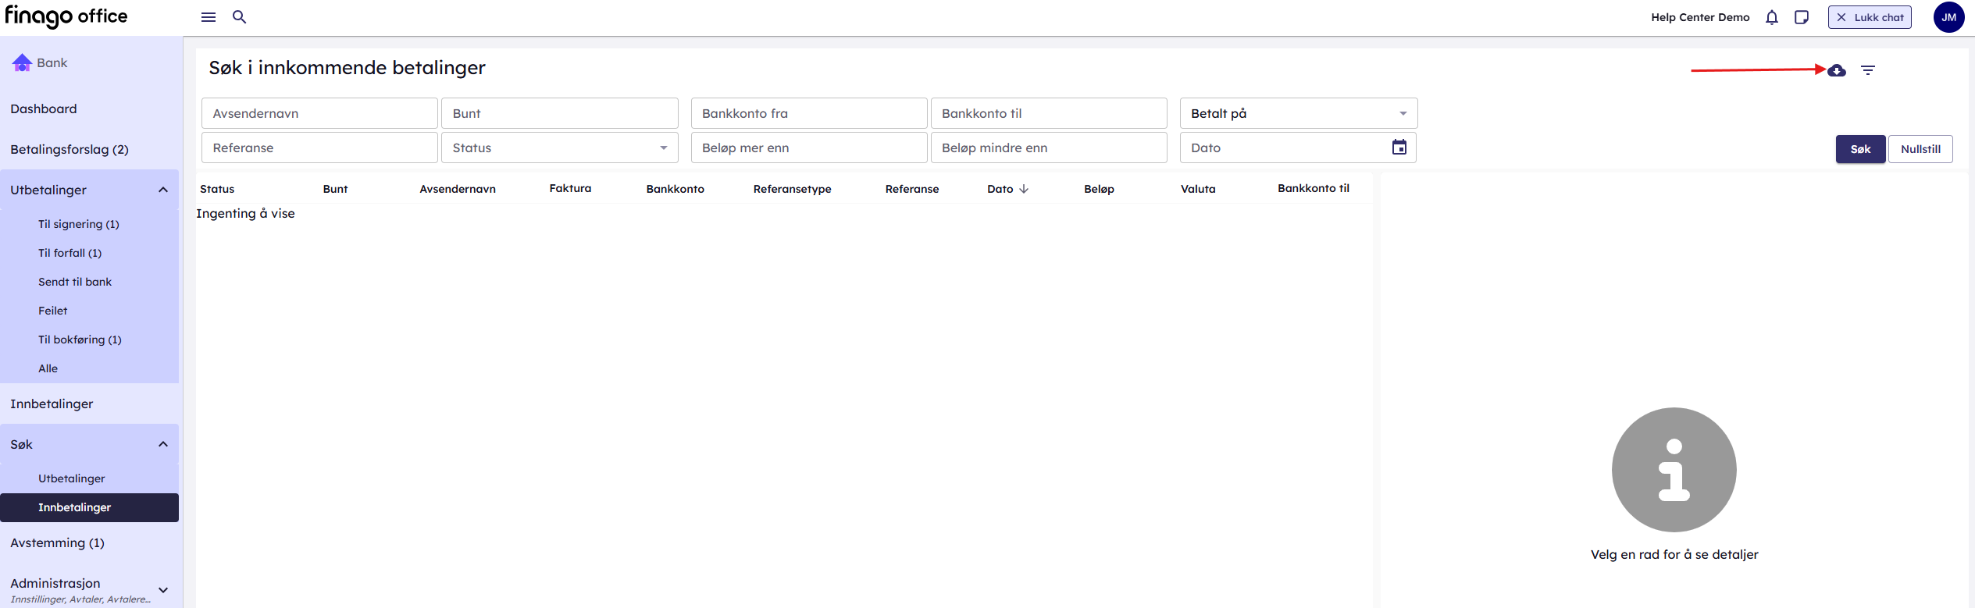Collapse the Utbetalinger sidebar section
The width and height of the screenshot is (1975, 608).
(x=163, y=190)
